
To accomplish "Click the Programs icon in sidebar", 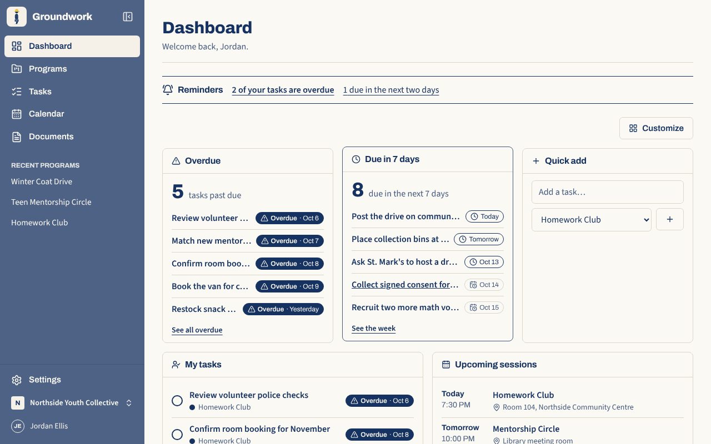I will coord(17,69).
